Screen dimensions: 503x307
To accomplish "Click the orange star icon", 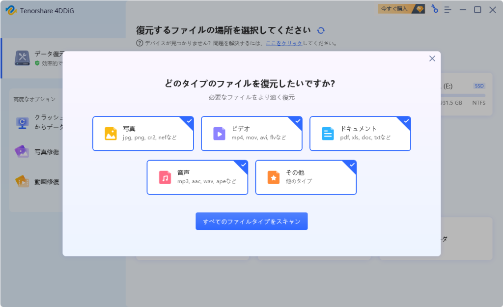I will coord(274,177).
